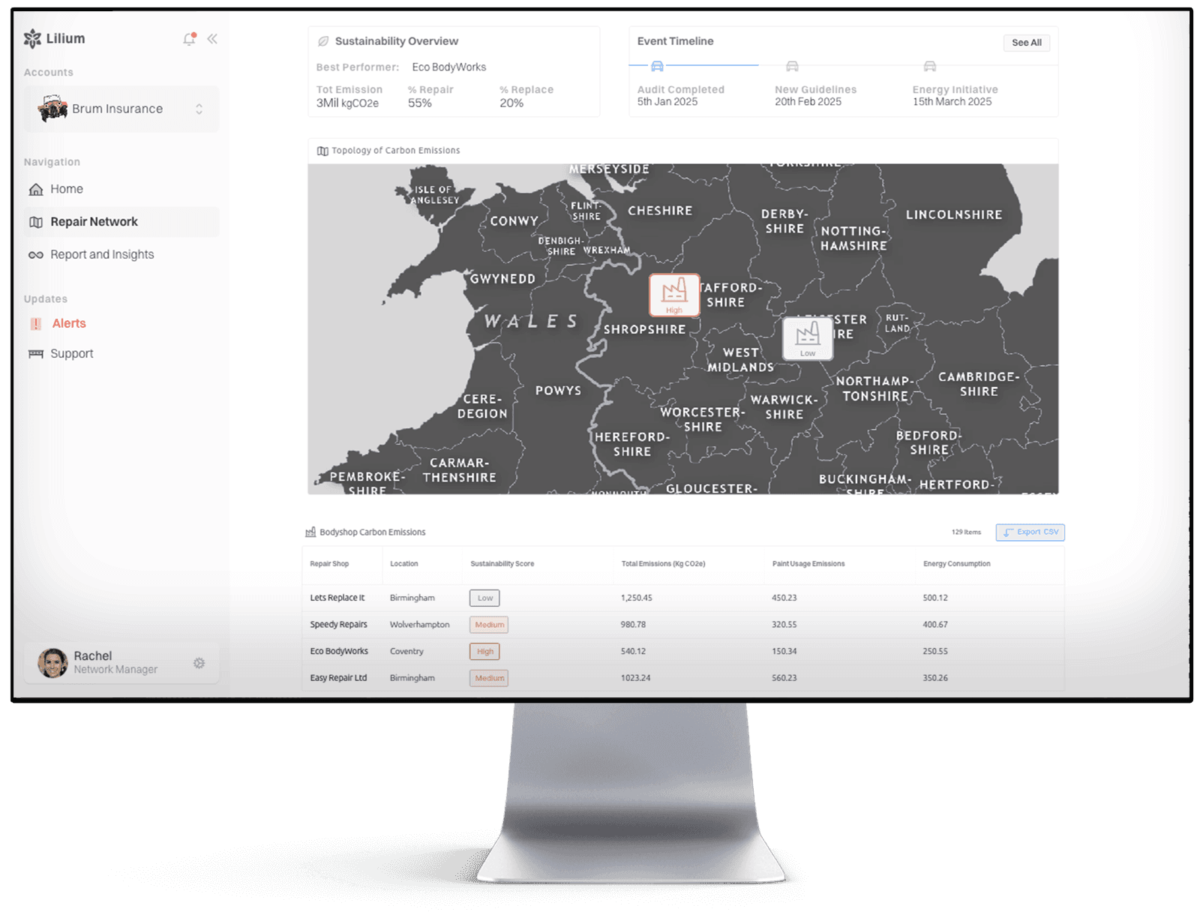1200x915 pixels.
Task: Click the Home house icon
Action: [x=35, y=189]
